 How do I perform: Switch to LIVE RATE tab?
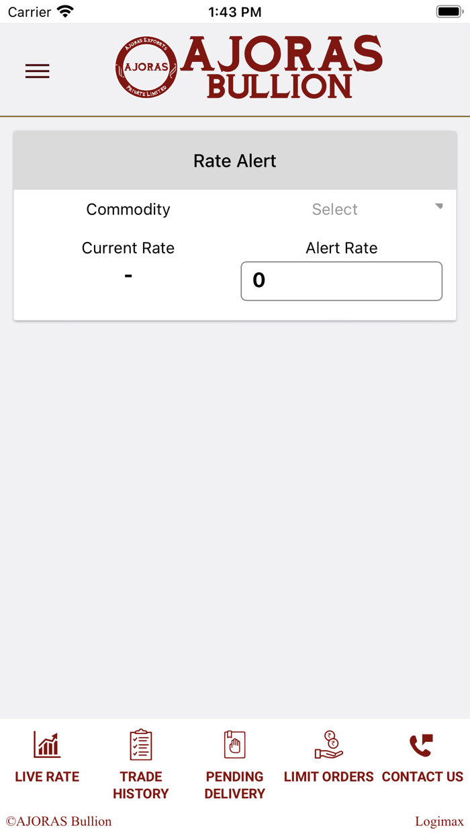tap(47, 776)
